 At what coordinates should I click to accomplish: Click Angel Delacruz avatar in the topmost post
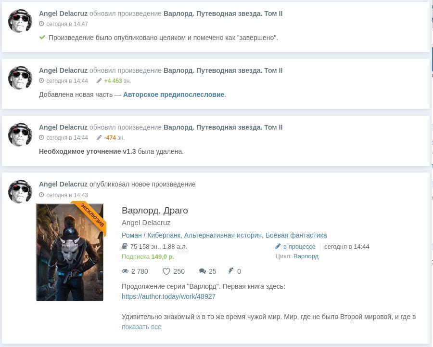[20, 21]
